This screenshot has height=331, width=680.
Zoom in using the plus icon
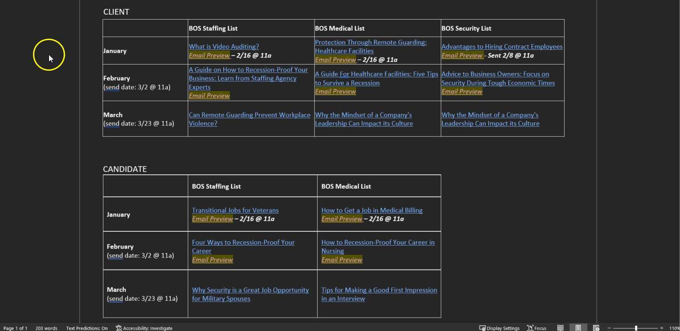661,328
